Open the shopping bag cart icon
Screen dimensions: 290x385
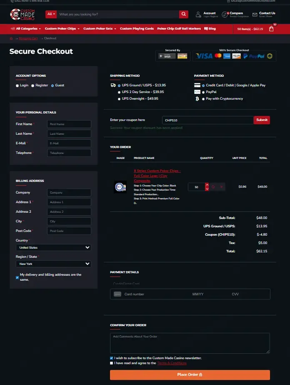pos(271,29)
